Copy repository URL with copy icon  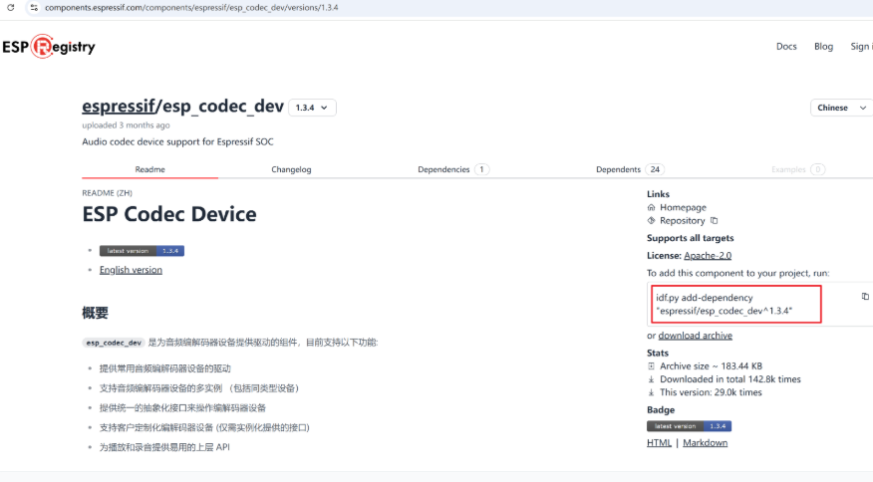tap(714, 221)
